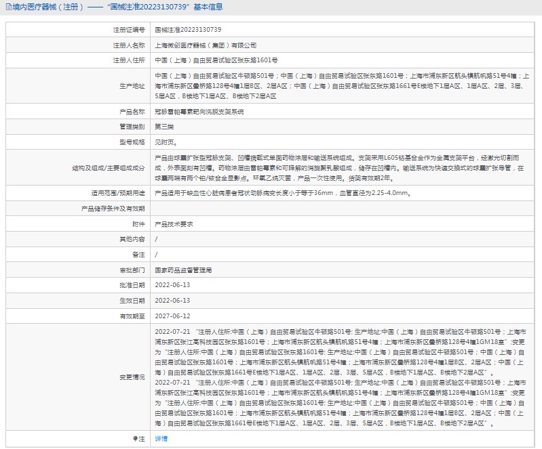
Task: Click the first 2022-07-21 change record entry
Action: click(x=341, y=352)
